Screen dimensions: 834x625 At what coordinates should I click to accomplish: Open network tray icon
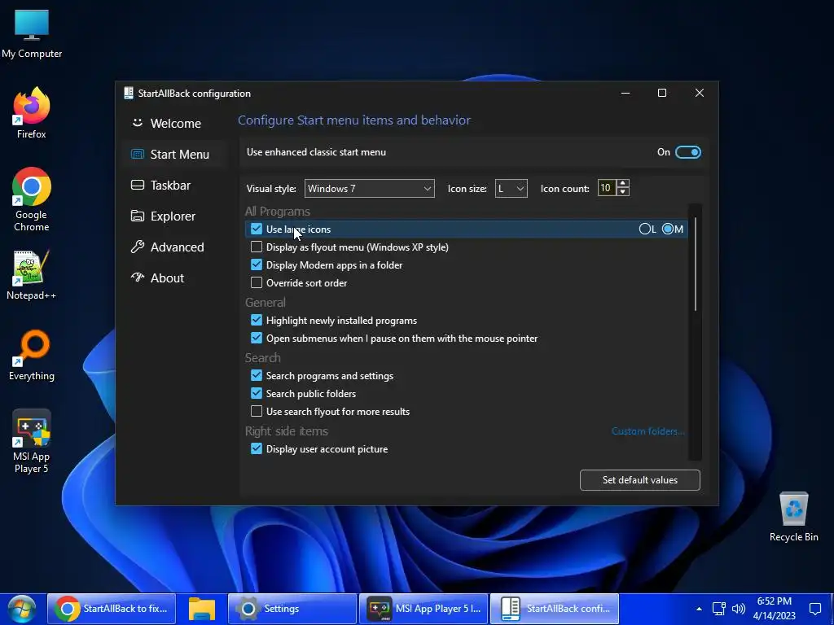(x=719, y=609)
